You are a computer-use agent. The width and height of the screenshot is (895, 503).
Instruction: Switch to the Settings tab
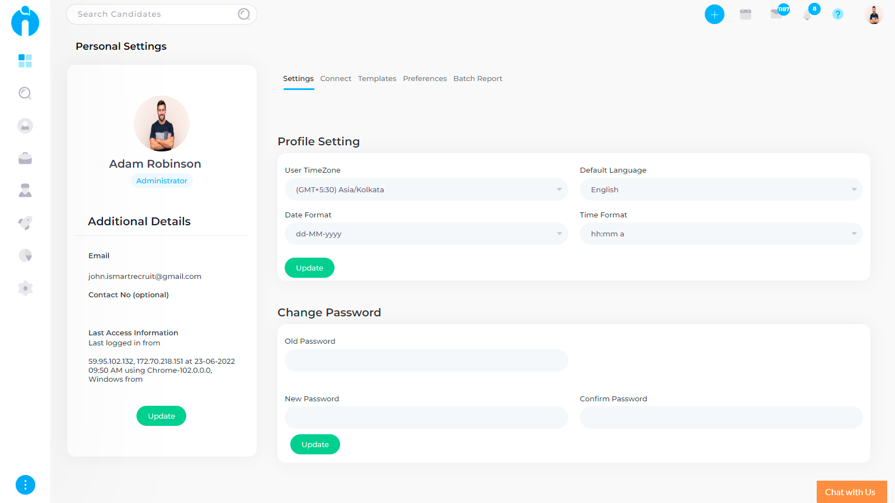(x=298, y=79)
